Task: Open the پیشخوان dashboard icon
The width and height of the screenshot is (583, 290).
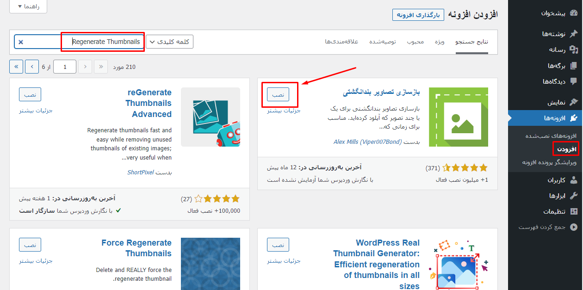Action: point(574,13)
